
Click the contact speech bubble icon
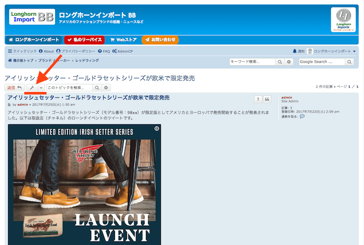(302, 116)
